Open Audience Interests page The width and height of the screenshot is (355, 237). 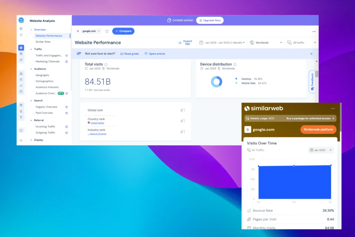[x=47, y=87]
